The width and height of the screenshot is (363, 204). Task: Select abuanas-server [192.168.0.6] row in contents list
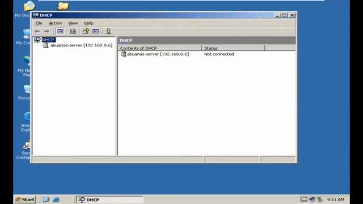[158, 54]
